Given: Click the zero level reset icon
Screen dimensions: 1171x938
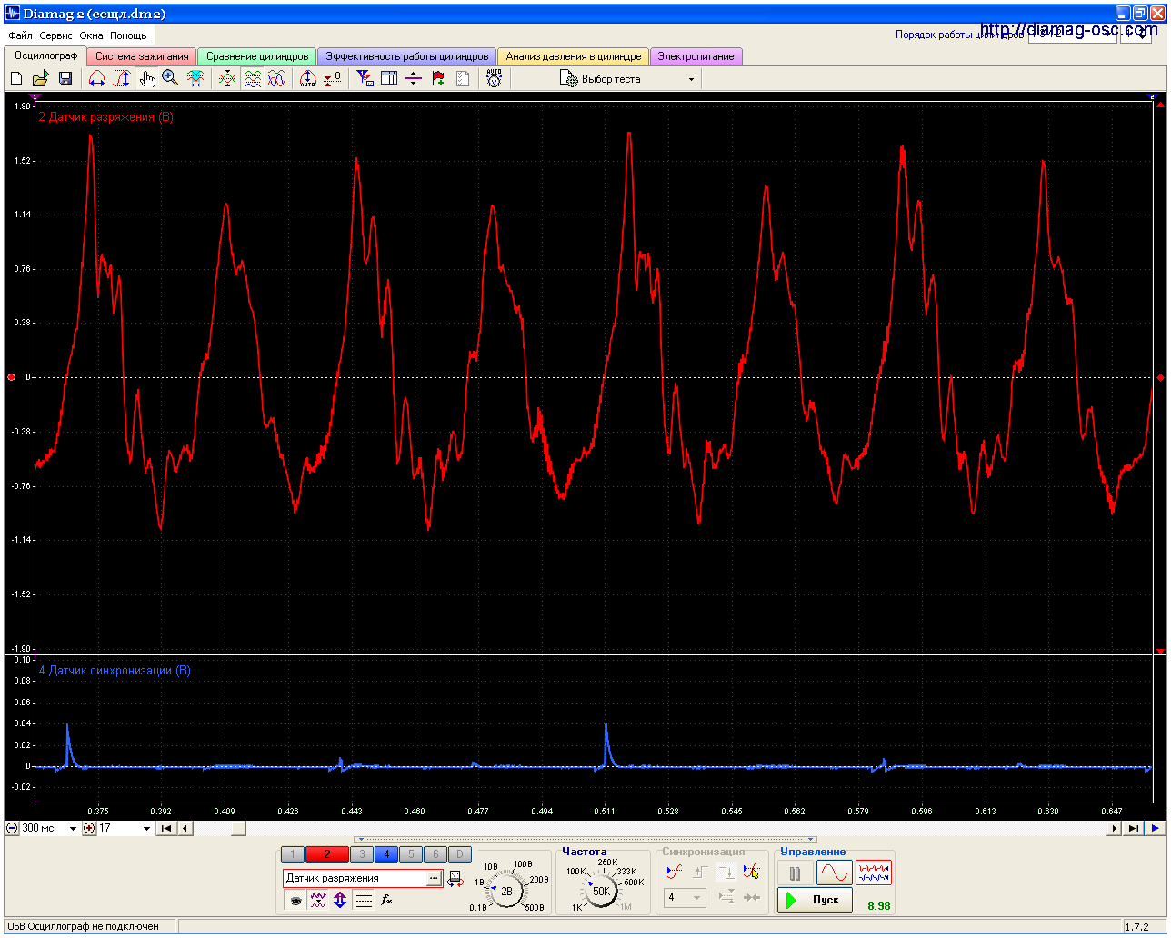Looking at the screenshot, I should (333, 79).
